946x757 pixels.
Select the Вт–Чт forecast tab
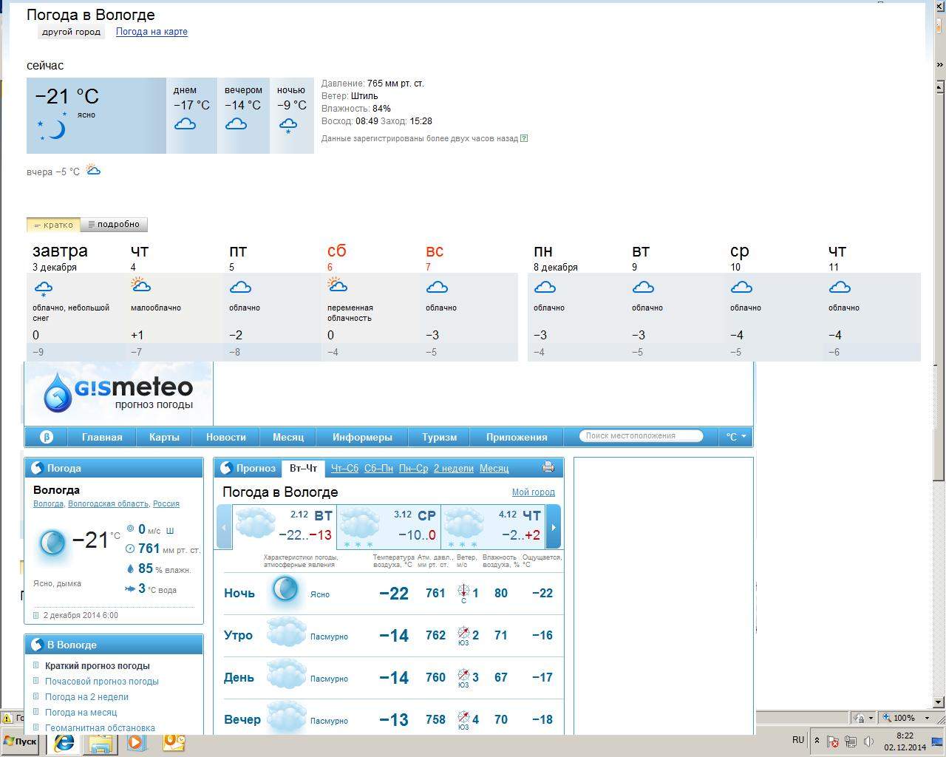(303, 468)
